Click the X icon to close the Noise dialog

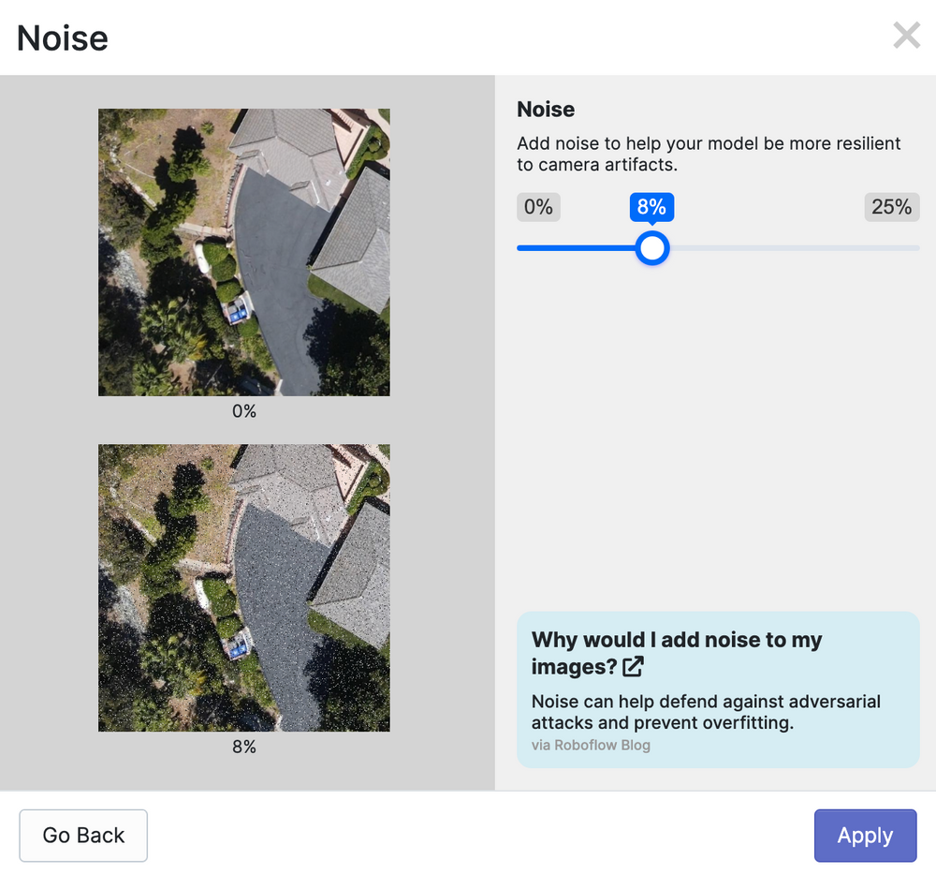[x=906, y=36]
